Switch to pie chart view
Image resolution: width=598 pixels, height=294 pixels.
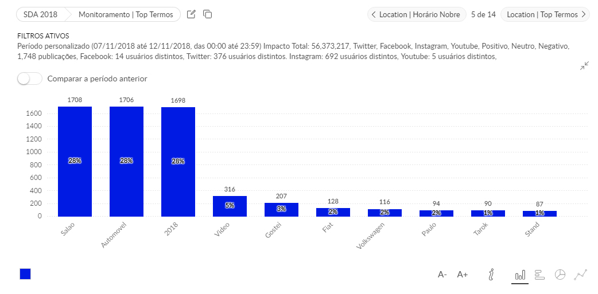click(x=560, y=275)
